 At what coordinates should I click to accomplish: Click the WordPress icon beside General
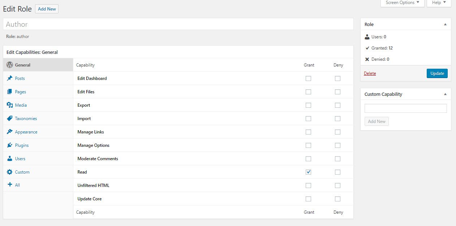click(x=10, y=65)
